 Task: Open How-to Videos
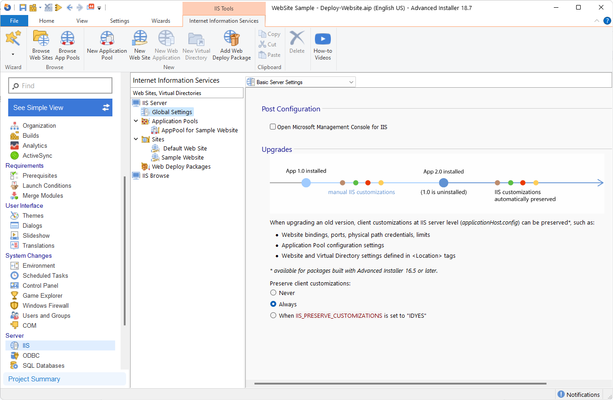pyautogui.click(x=323, y=45)
